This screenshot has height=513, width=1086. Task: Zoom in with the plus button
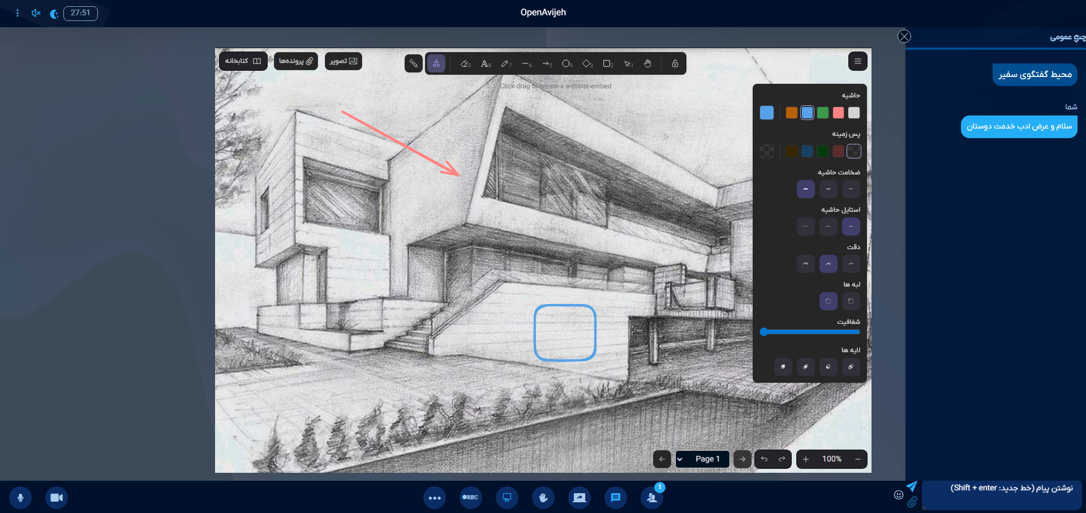(806, 459)
